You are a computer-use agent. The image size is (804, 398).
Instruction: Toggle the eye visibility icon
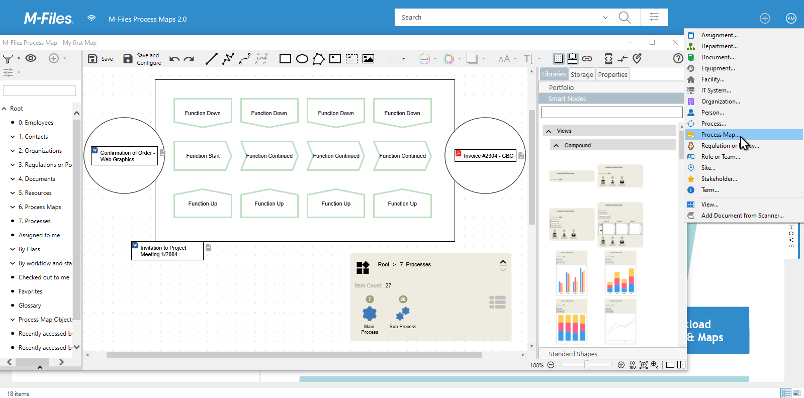point(31,58)
